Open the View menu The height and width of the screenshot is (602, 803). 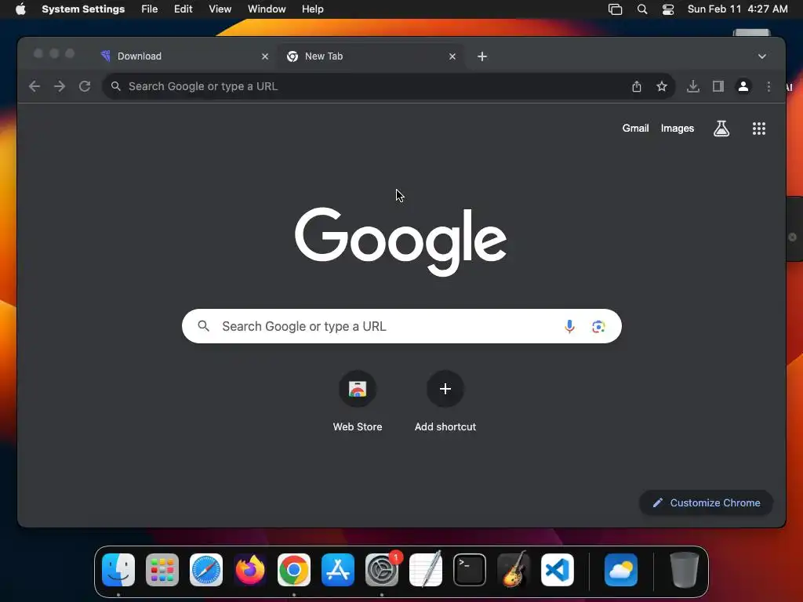coord(220,9)
